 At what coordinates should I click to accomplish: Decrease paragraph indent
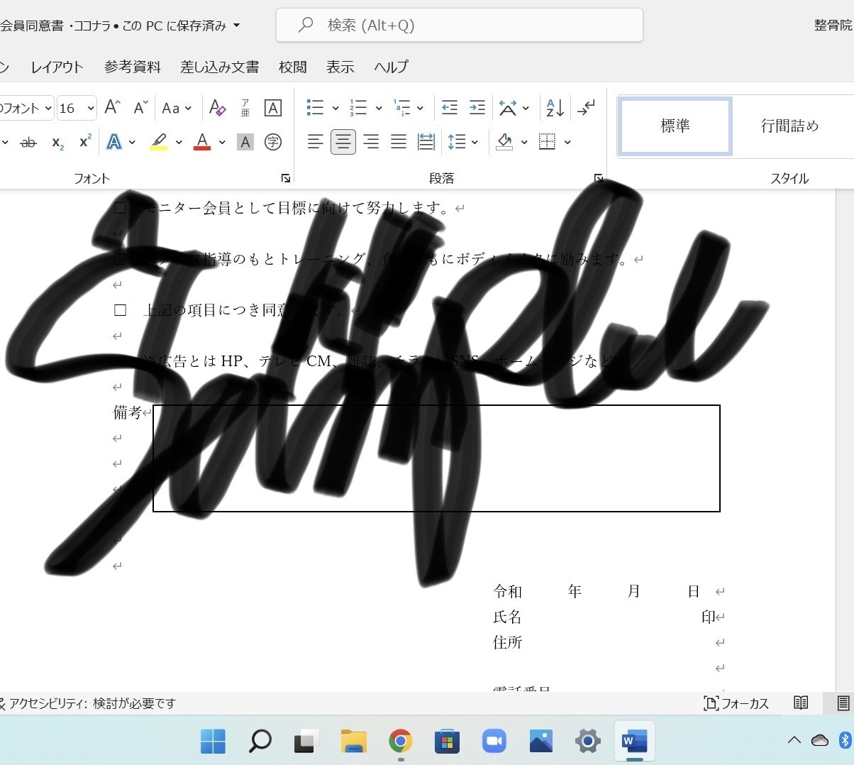(x=450, y=108)
